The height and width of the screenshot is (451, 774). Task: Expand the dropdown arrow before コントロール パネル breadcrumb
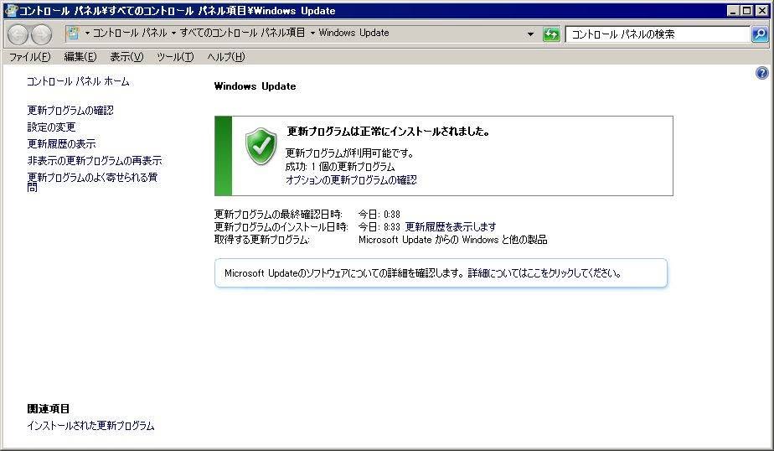[87, 33]
